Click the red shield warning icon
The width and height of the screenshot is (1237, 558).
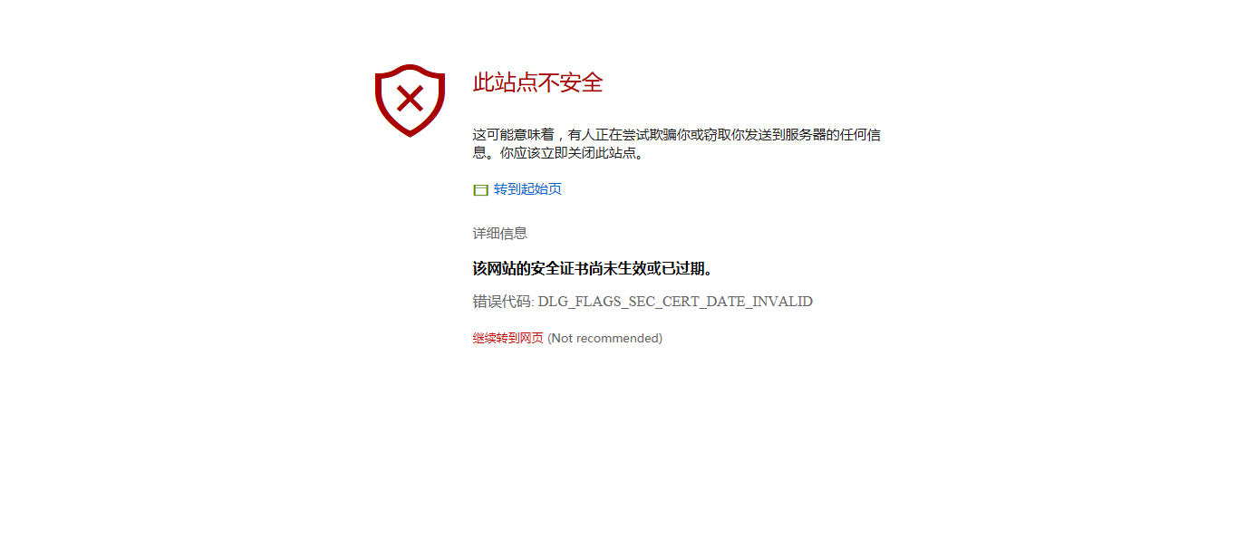(410, 100)
